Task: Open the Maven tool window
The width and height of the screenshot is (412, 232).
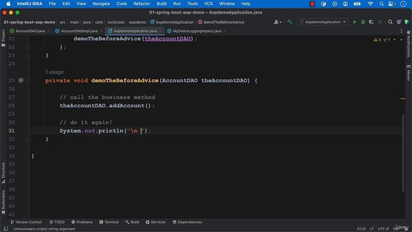Action: [x=409, y=73]
